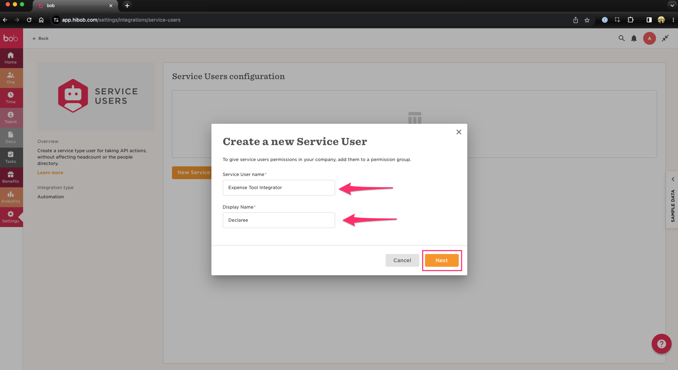Open Docs from the sidebar
Image resolution: width=678 pixels, height=370 pixels.
pyautogui.click(x=11, y=137)
